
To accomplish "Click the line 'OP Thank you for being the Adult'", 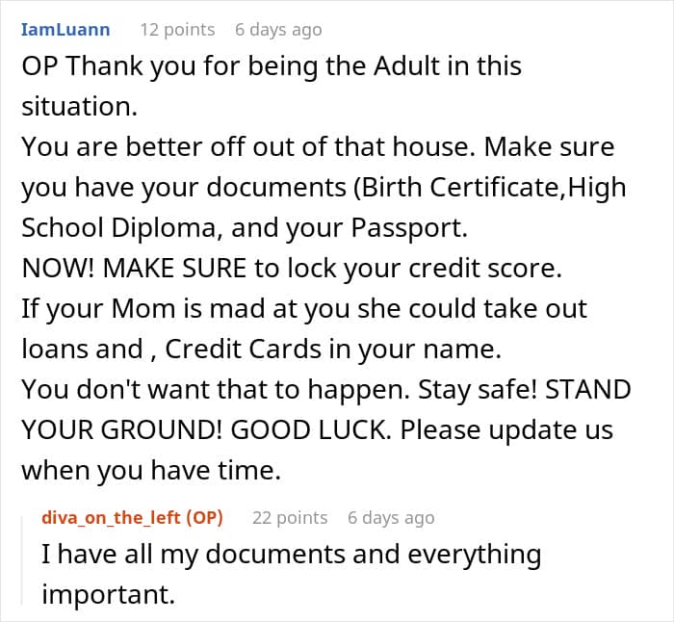I will point(272,66).
